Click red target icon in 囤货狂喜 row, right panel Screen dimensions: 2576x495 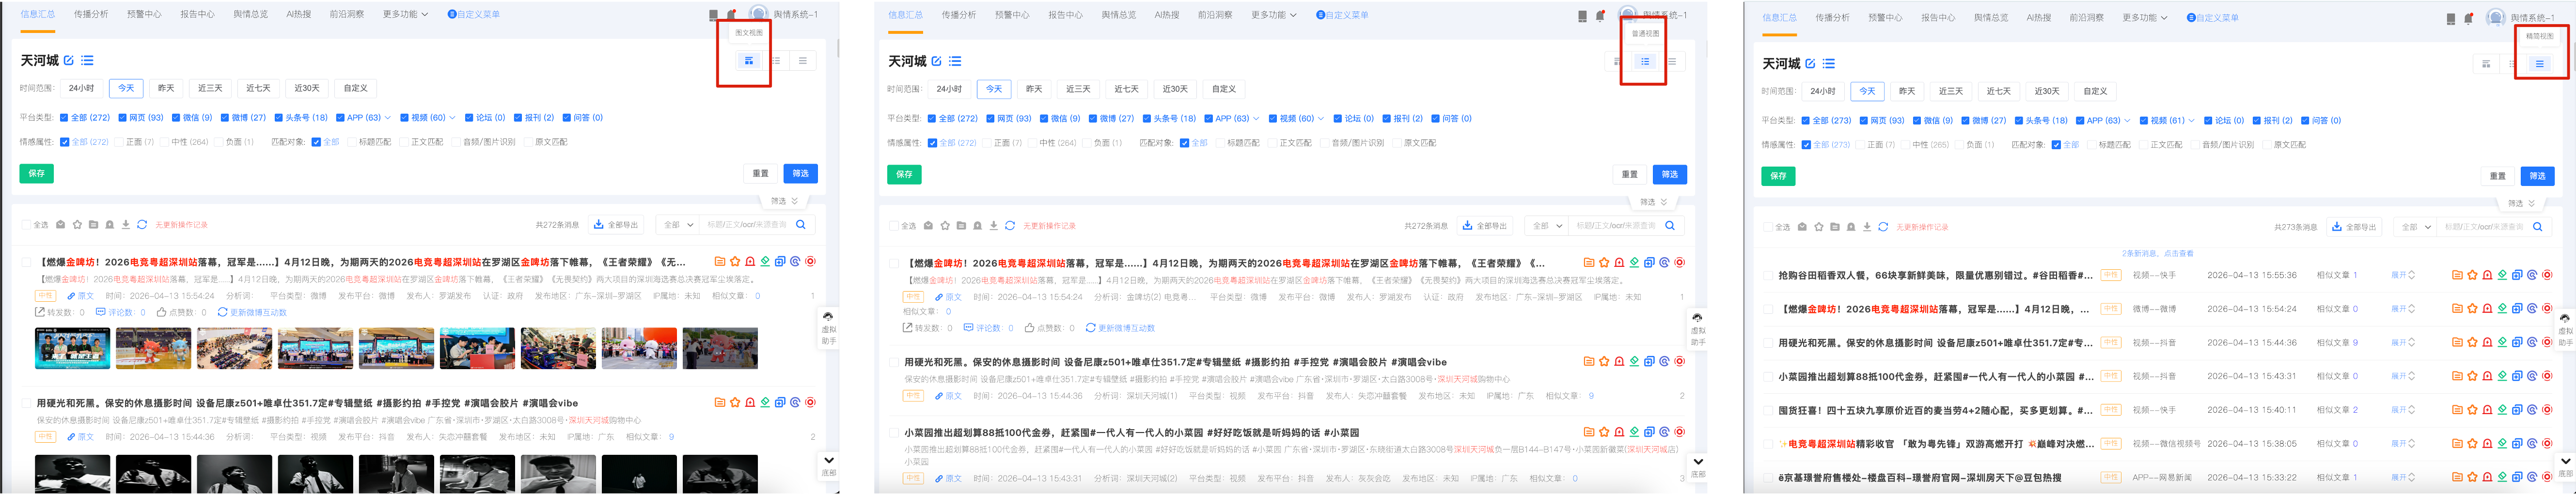(x=2547, y=410)
